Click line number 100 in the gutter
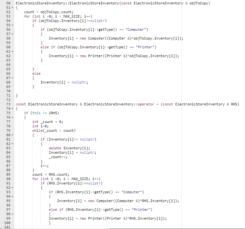Screen dimensions: 245x229 point(7,223)
